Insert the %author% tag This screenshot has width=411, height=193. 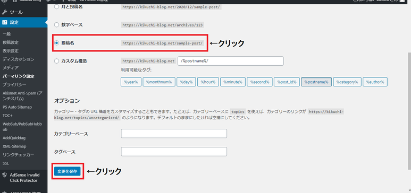(375, 82)
